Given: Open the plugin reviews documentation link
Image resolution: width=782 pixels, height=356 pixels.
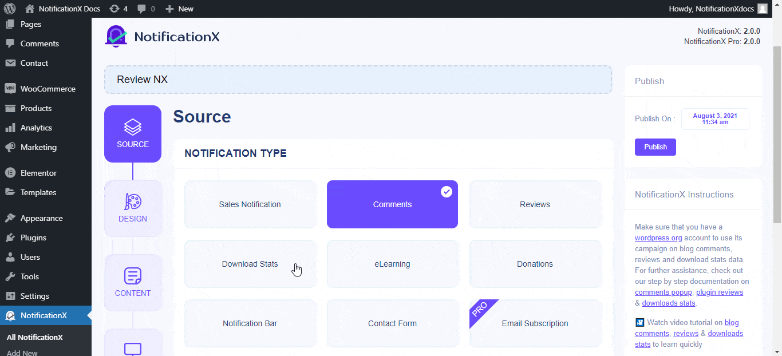Looking at the screenshot, I should coord(720,292).
